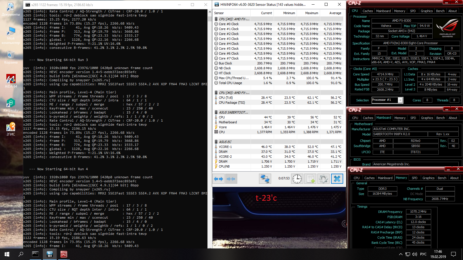Open the Документы desktop icon

coord(11,9)
